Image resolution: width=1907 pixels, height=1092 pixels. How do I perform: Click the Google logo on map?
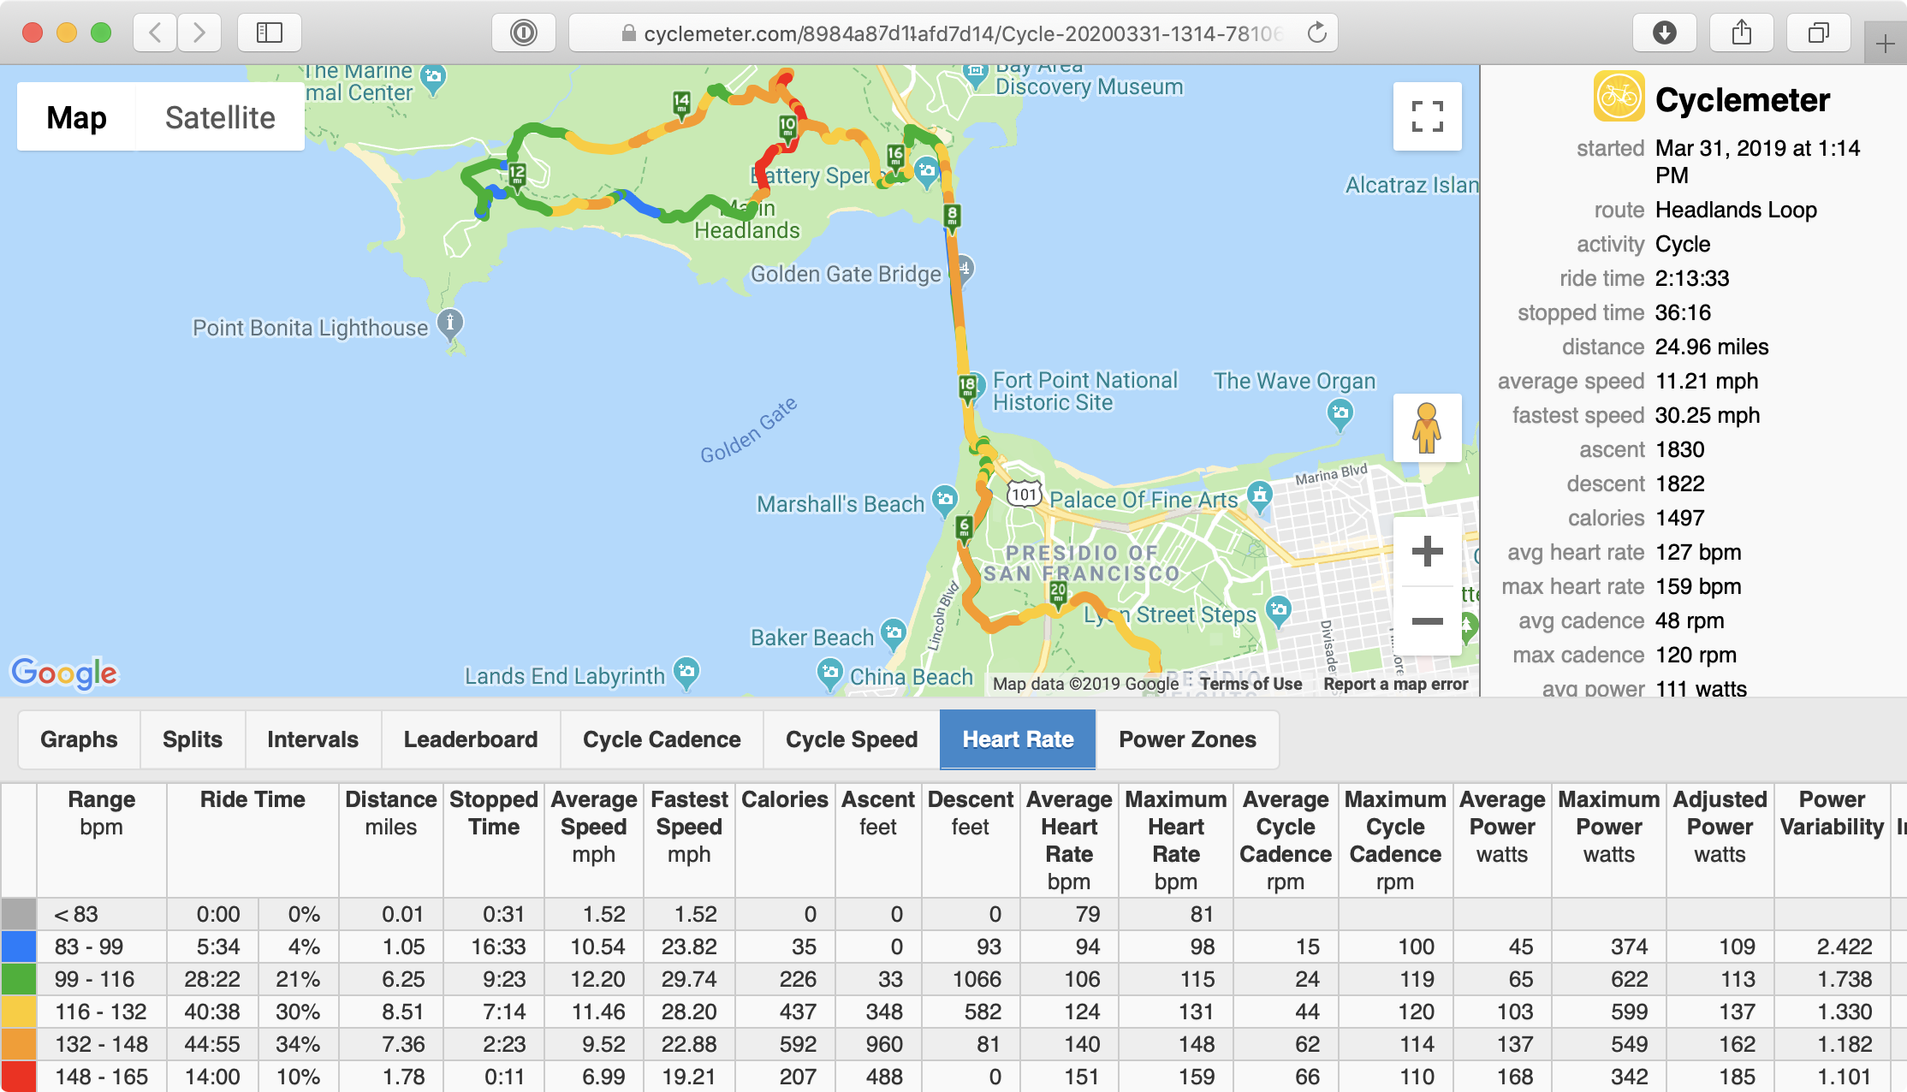point(65,674)
